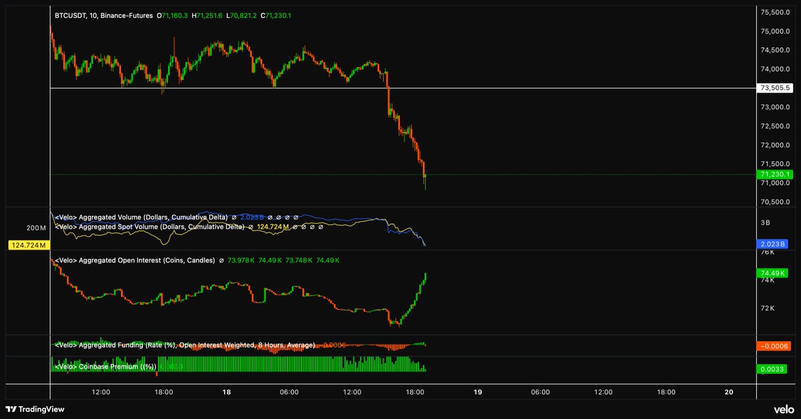Viewport: 801px width, 419px height.
Task: Click the orange -0.0006 funding axis tag
Action: pos(775,346)
